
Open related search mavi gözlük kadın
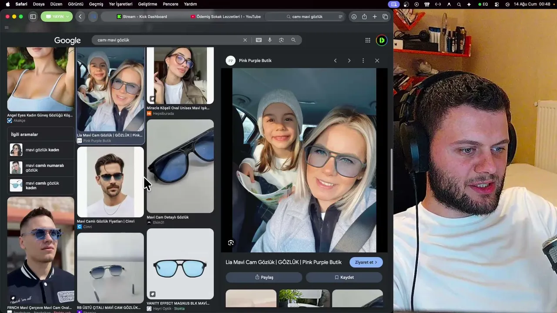click(x=41, y=150)
